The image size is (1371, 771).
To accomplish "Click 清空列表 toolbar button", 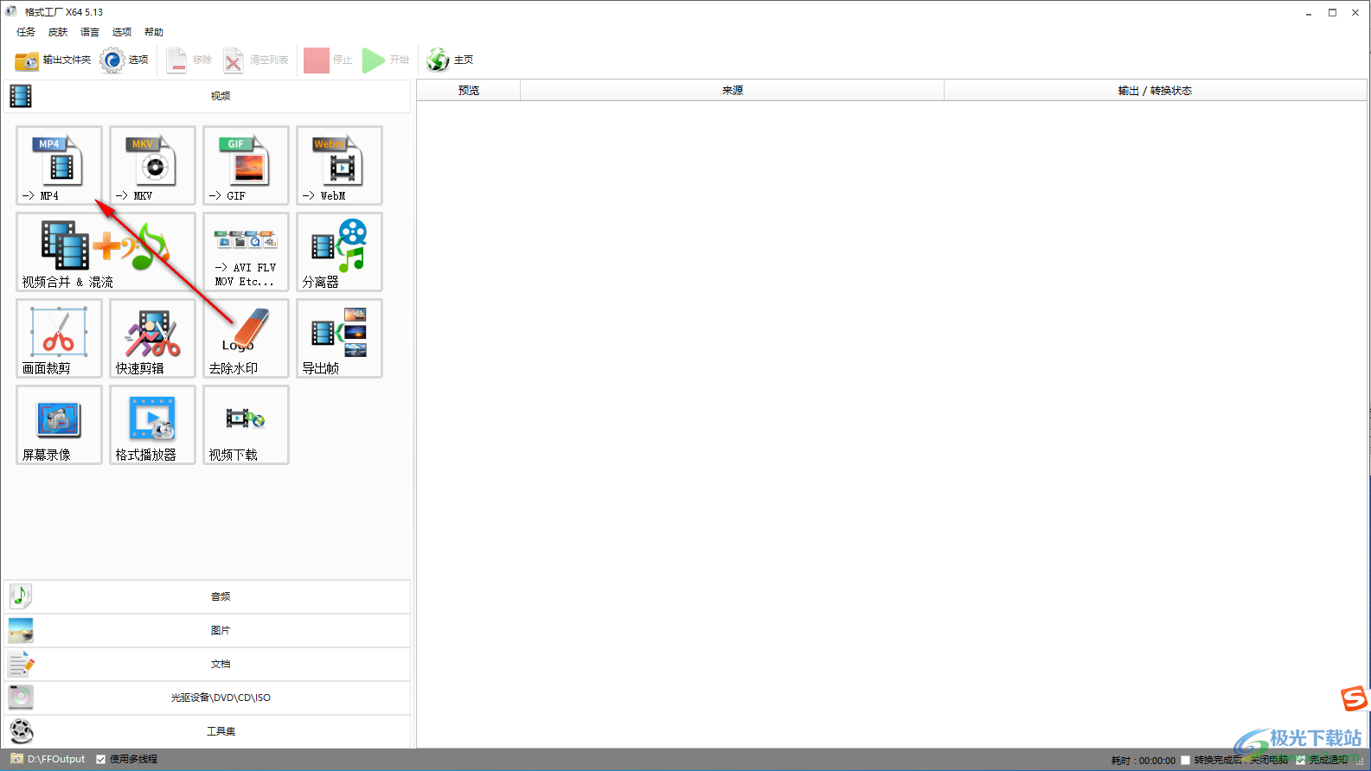I will point(256,60).
